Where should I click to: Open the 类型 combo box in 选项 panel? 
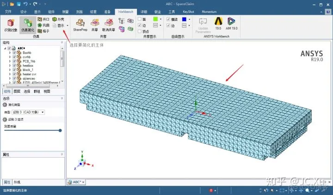point(28,112)
